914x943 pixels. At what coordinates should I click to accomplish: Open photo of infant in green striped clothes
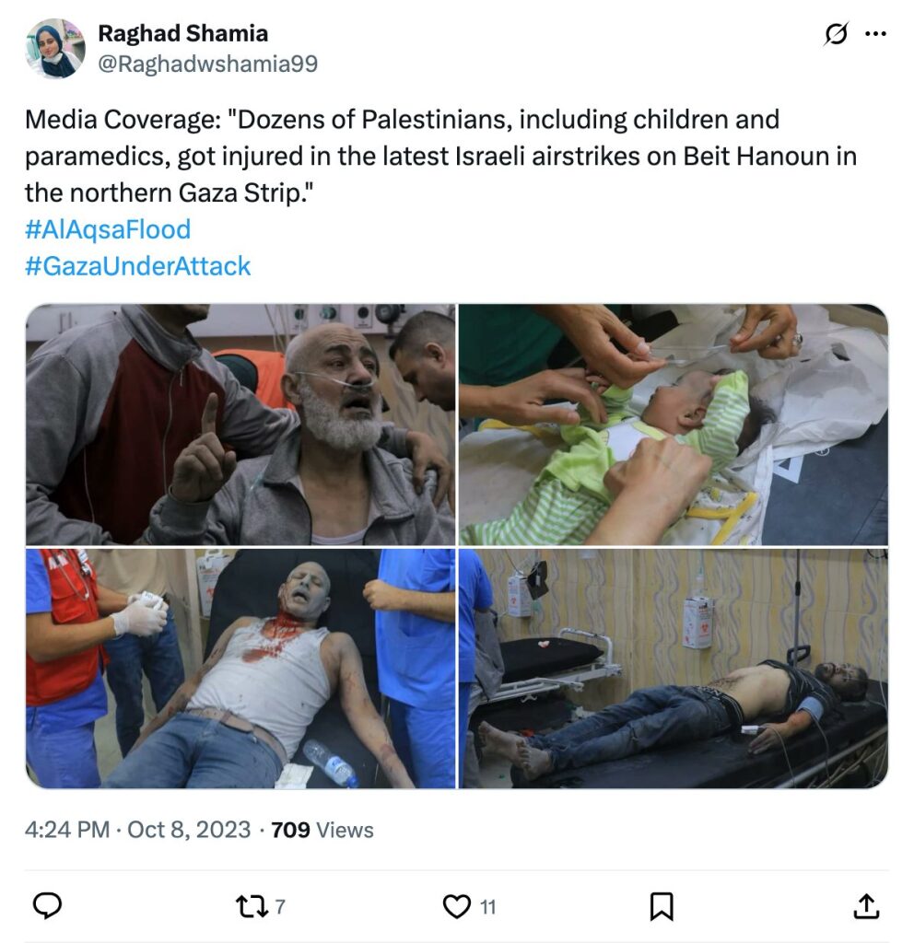(x=674, y=425)
